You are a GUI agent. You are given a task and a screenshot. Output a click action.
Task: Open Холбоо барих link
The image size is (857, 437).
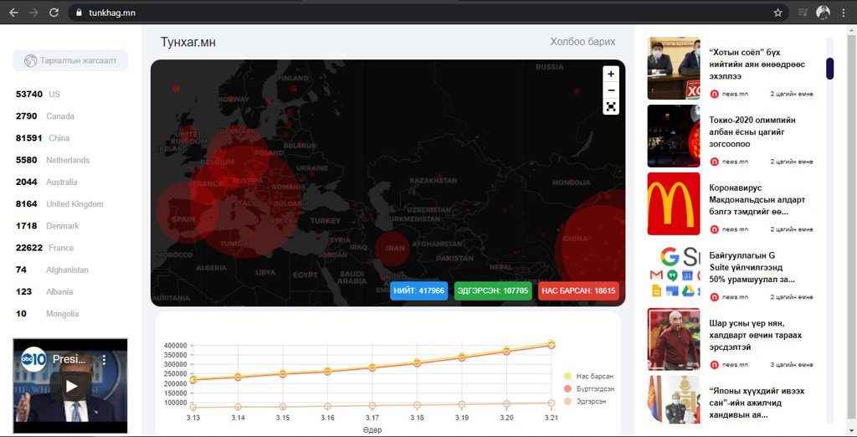[x=582, y=42]
